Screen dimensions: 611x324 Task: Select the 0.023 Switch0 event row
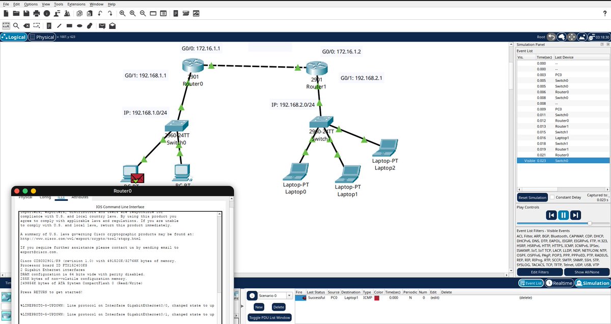tap(563, 161)
